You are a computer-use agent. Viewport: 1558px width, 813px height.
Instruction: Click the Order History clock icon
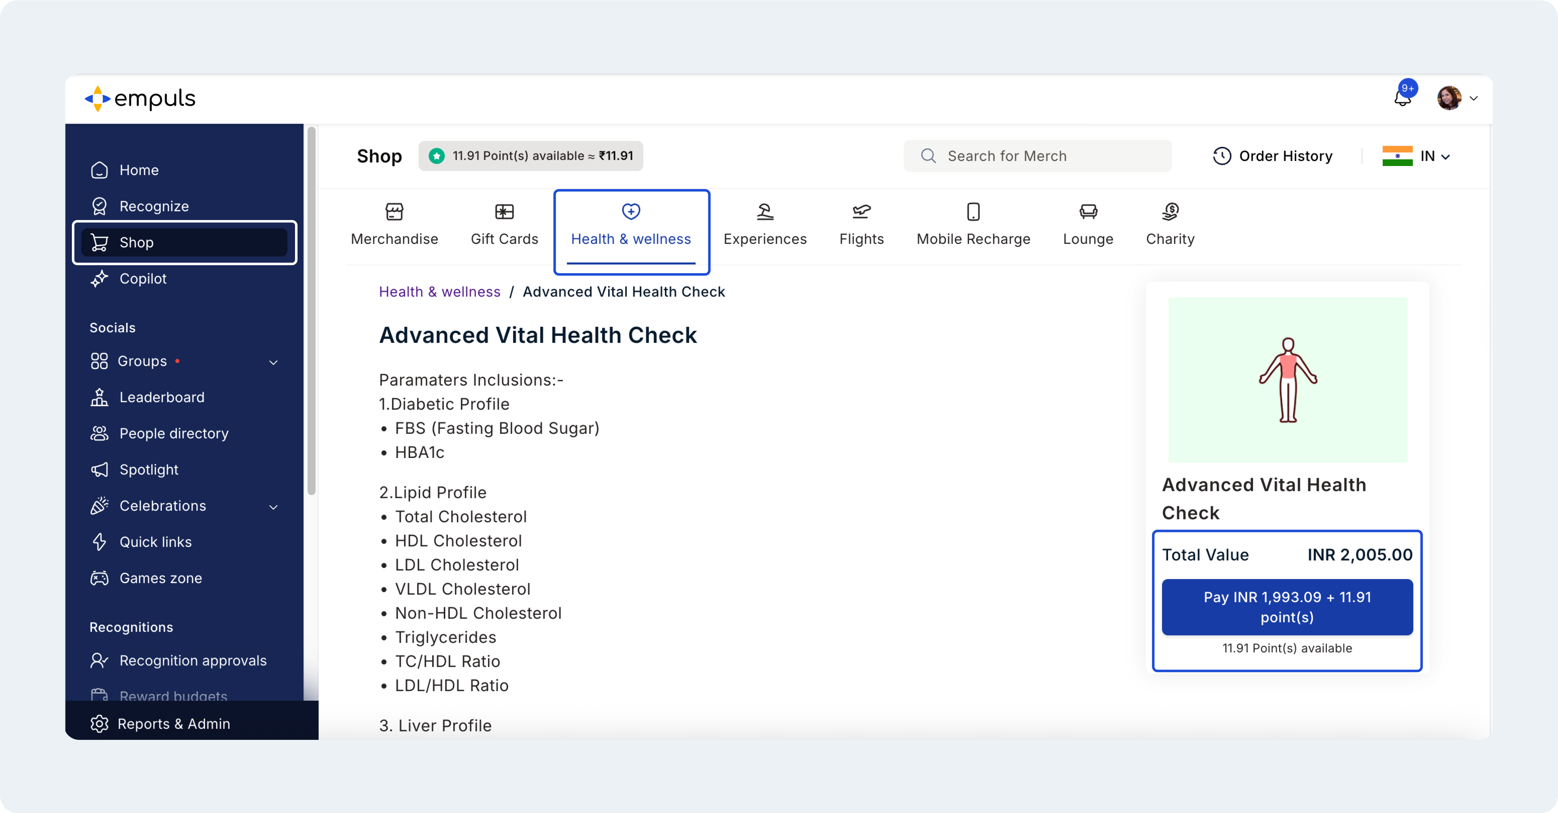(x=1222, y=156)
